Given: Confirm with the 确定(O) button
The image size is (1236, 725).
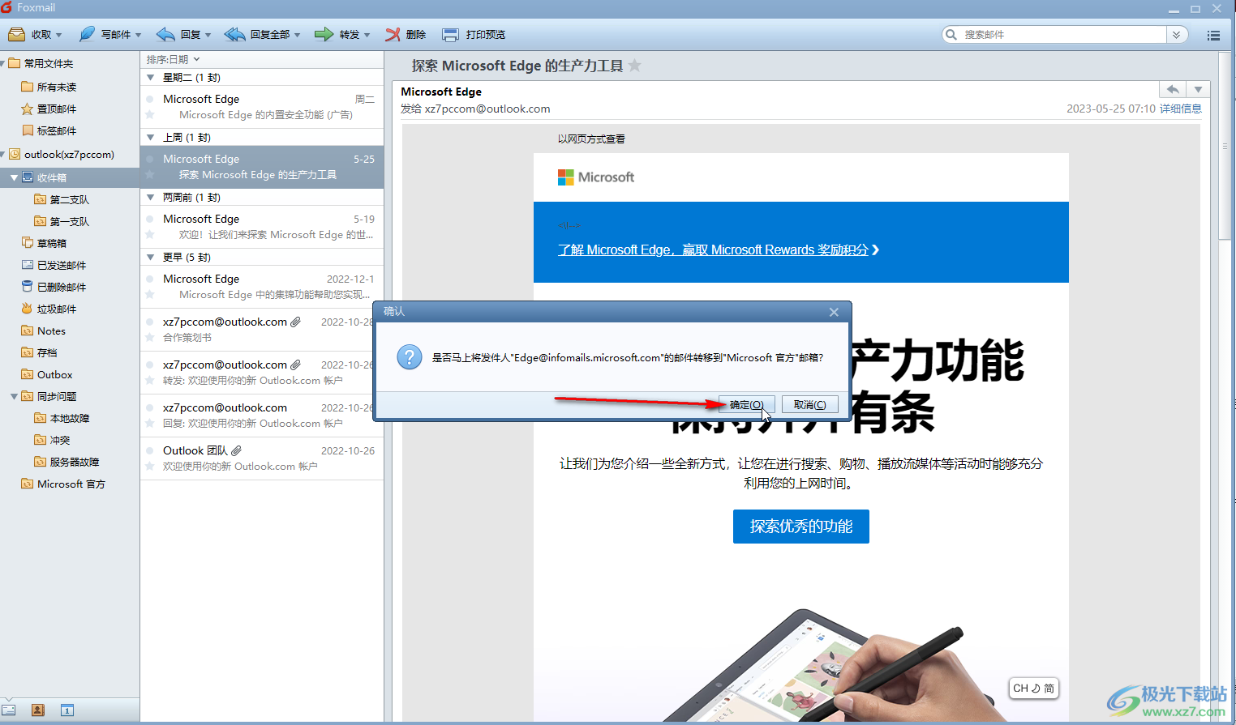Looking at the screenshot, I should point(746,404).
